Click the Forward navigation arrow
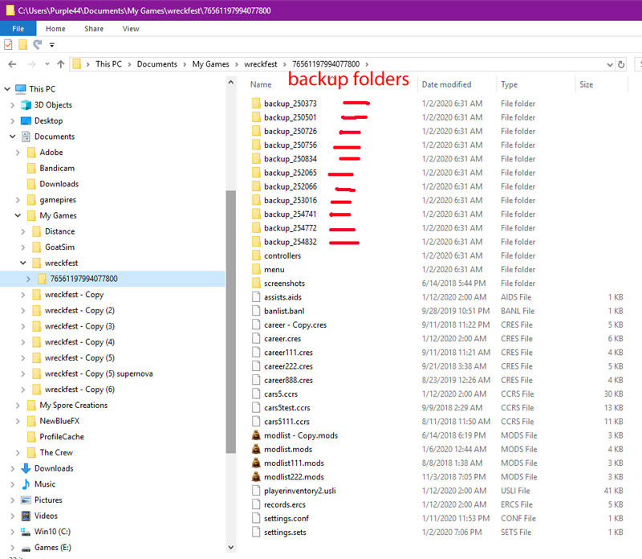Image resolution: width=642 pixels, height=559 pixels. [31, 64]
